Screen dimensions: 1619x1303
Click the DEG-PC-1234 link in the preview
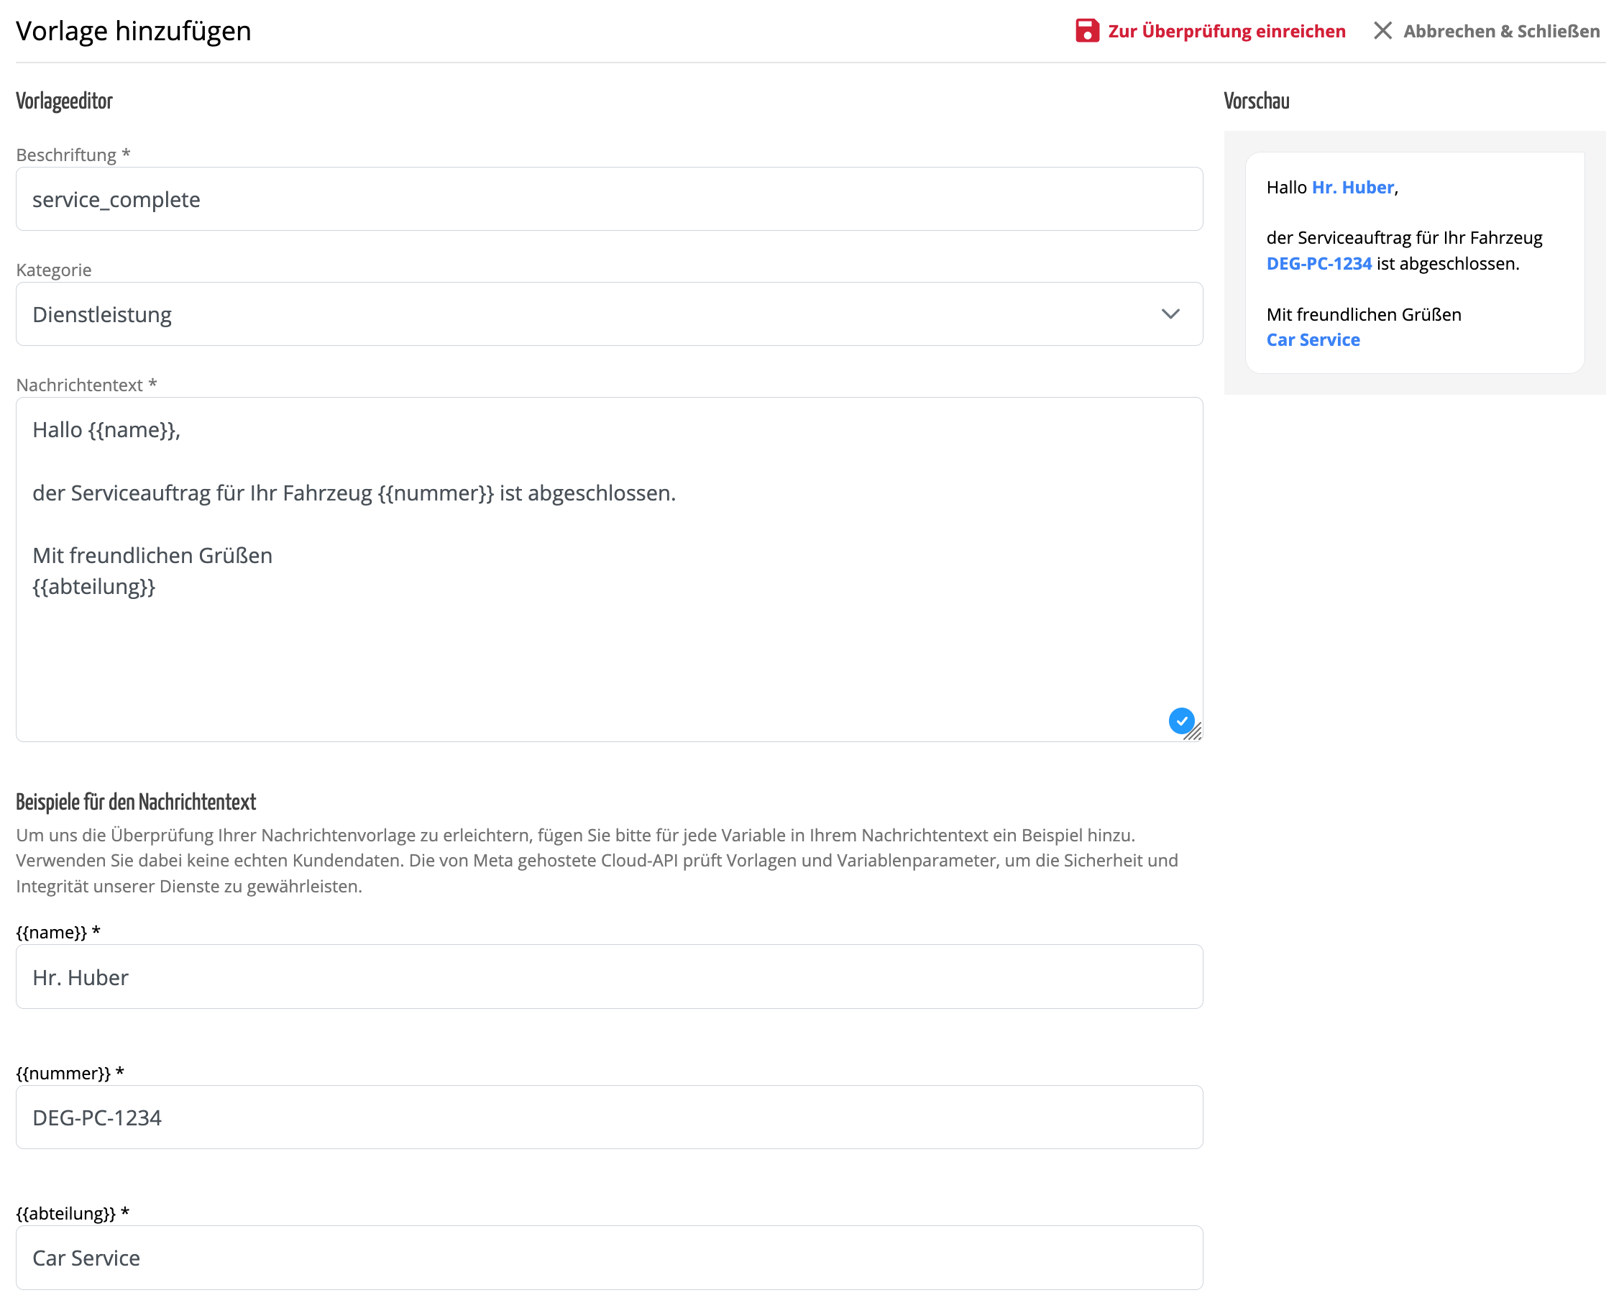(1319, 263)
